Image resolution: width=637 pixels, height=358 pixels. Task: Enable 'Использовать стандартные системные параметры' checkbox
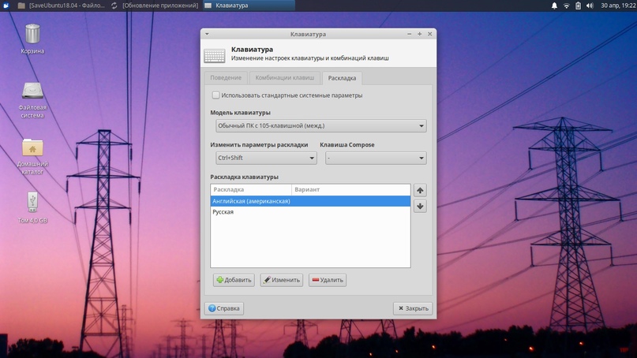[215, 95]
